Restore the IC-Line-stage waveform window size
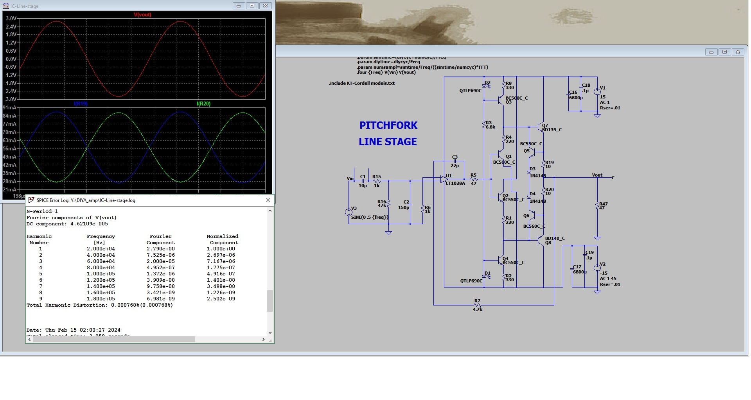 [252, 6]
